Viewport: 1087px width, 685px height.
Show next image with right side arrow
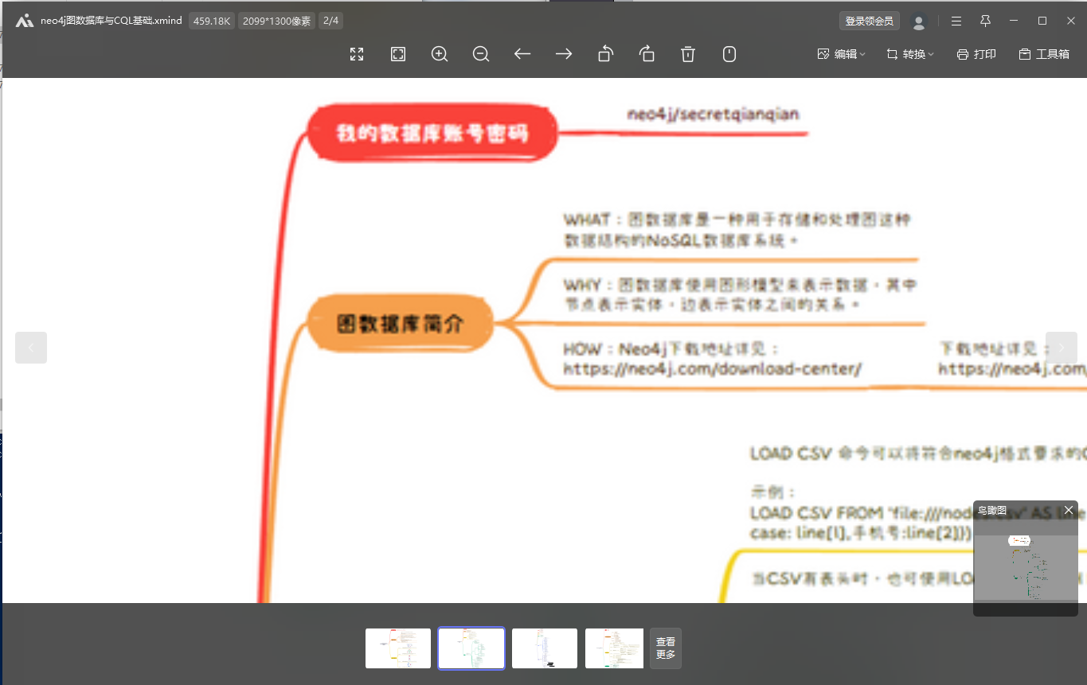coord(1062,348)
